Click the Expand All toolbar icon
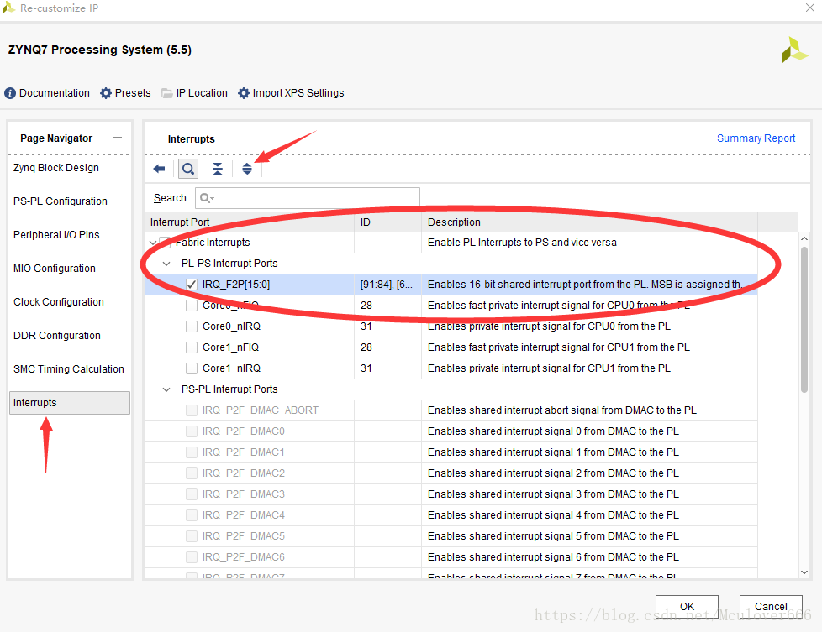The image size is (822, 632). click(x=247, y=169)
